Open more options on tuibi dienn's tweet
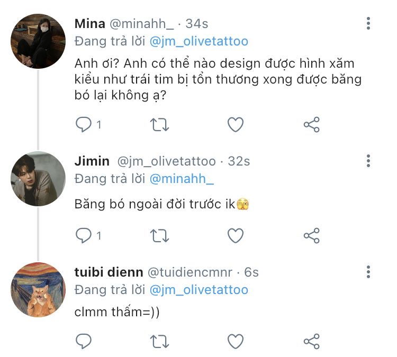 point(368,272)
